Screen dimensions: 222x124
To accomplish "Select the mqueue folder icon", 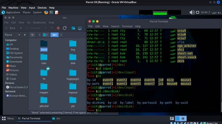I will [73, 86].
